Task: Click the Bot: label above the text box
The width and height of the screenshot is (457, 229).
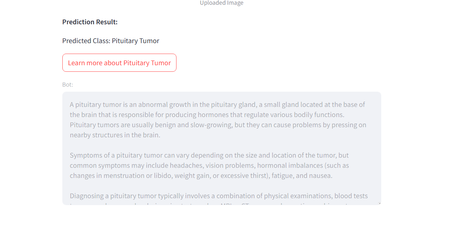Action: 68,84
